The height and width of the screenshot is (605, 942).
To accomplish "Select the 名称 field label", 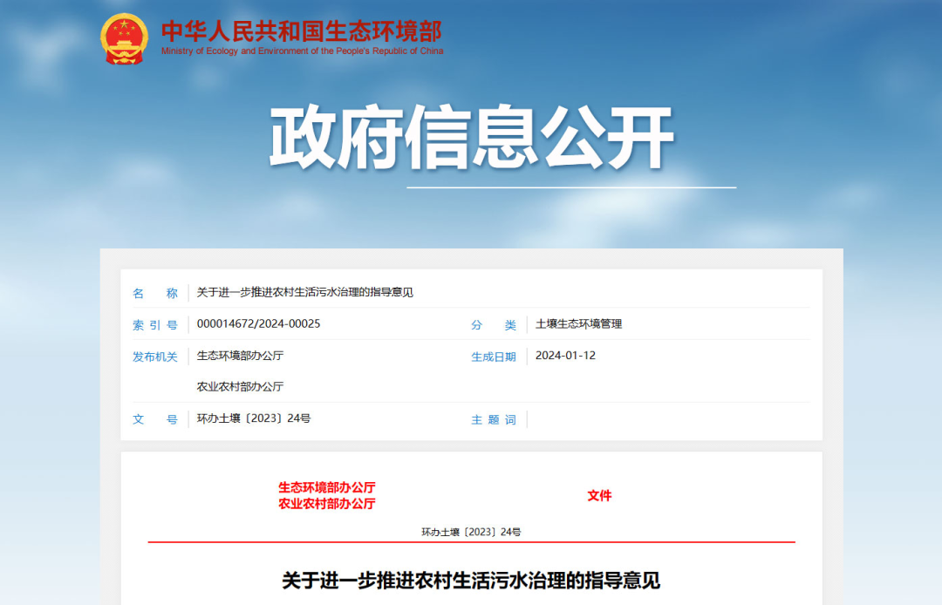I will [x=154, y=293].
